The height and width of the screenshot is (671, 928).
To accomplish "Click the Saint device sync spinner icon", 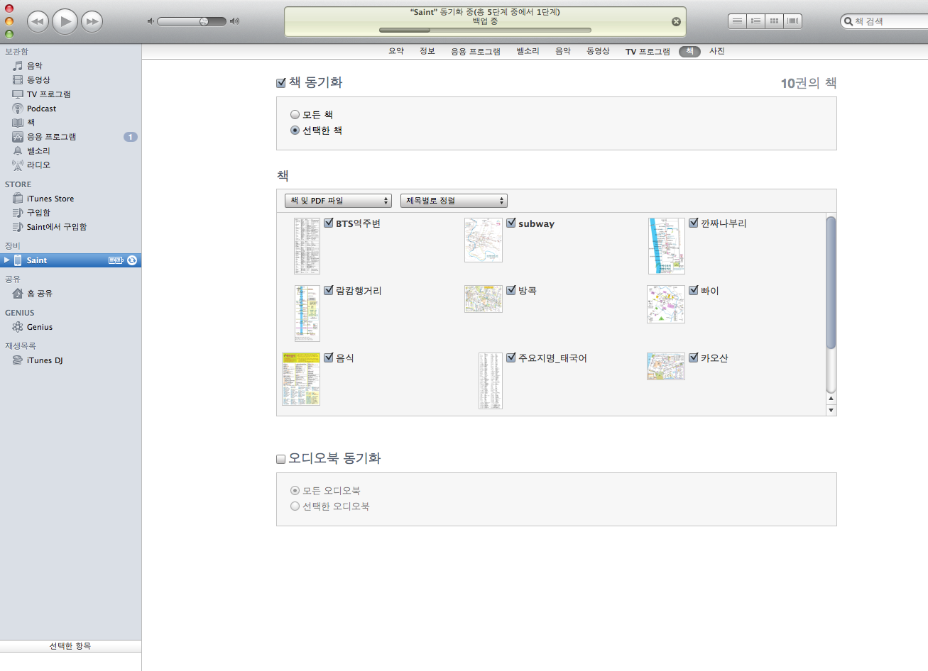I will click(132, 260).
